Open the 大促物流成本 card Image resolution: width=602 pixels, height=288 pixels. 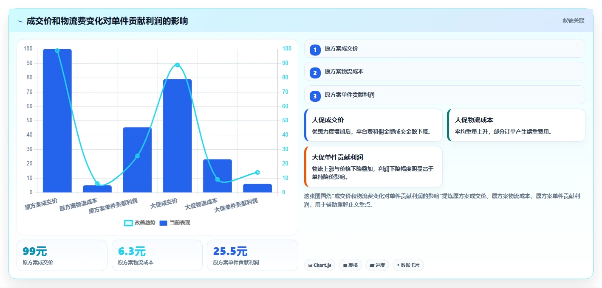(516, 125)
